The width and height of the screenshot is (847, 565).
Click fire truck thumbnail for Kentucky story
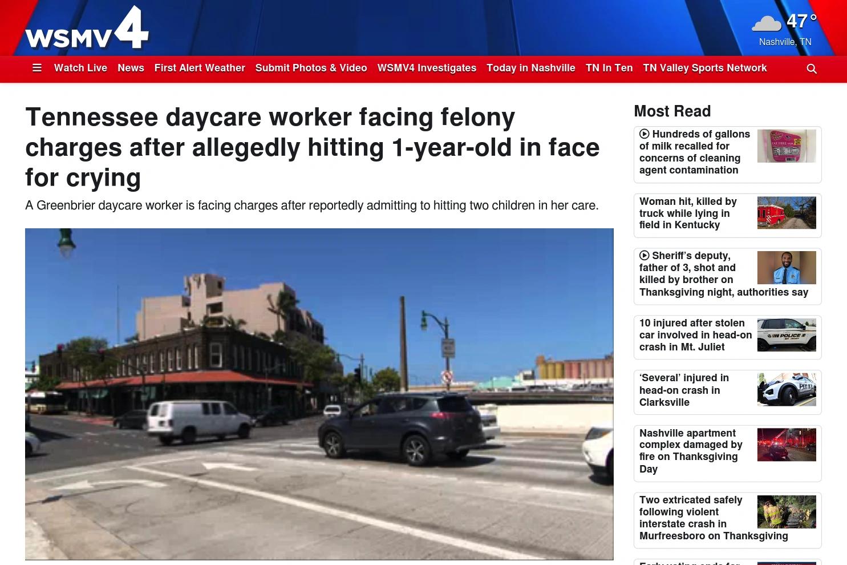pos(787,213)
